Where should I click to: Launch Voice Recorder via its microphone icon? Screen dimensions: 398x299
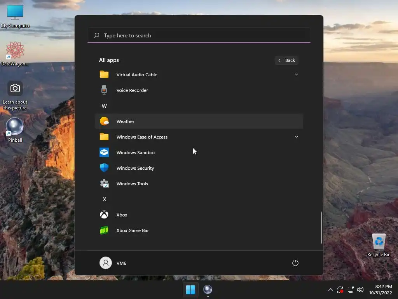tap(104, 90)
